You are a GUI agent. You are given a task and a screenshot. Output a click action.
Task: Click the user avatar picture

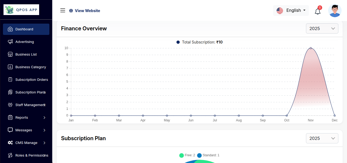[x=335, y=11]
